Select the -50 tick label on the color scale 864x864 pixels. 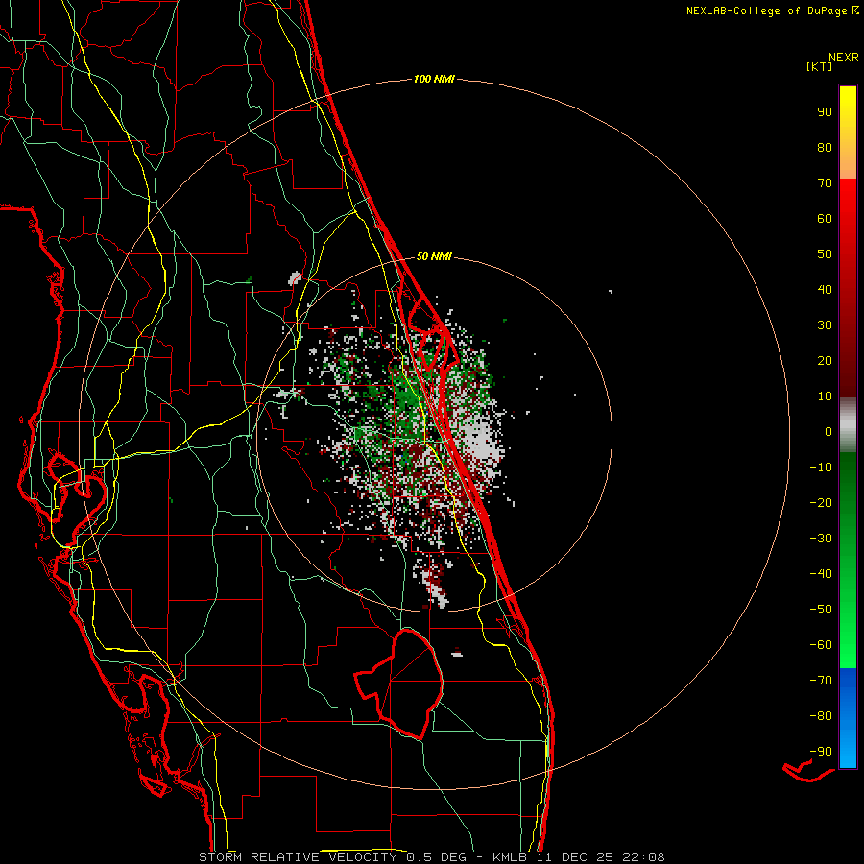pos(821,610)
